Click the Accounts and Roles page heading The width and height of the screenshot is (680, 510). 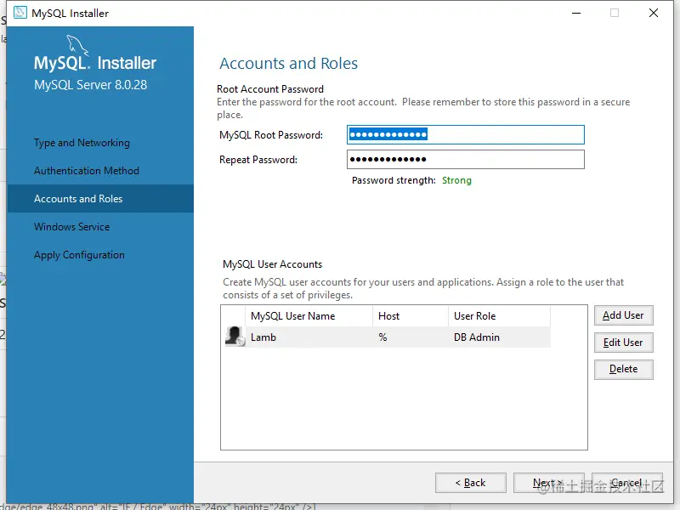coord(288,63)
